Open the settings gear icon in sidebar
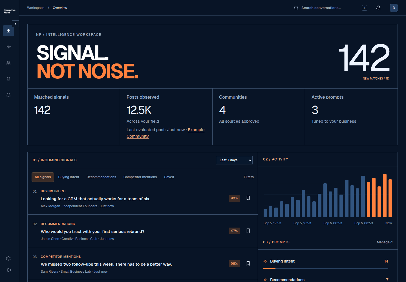406x282 pixels. [8, 259]
